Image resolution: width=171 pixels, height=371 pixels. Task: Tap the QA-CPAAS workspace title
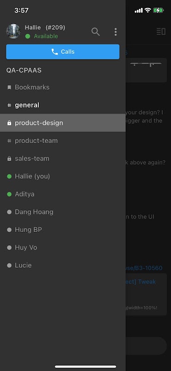tap(24, 70)
